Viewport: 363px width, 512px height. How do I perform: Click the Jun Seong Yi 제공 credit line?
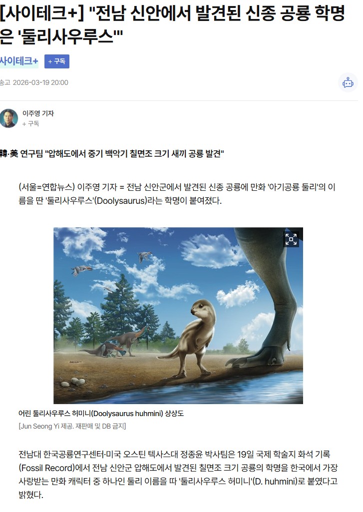(72, 426)
